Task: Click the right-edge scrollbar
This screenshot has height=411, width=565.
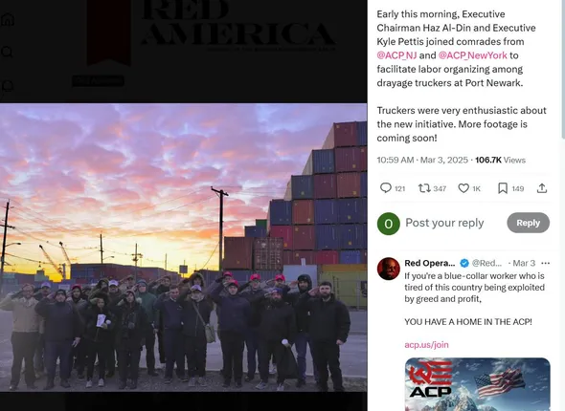Action: click(x=563, y=68)
